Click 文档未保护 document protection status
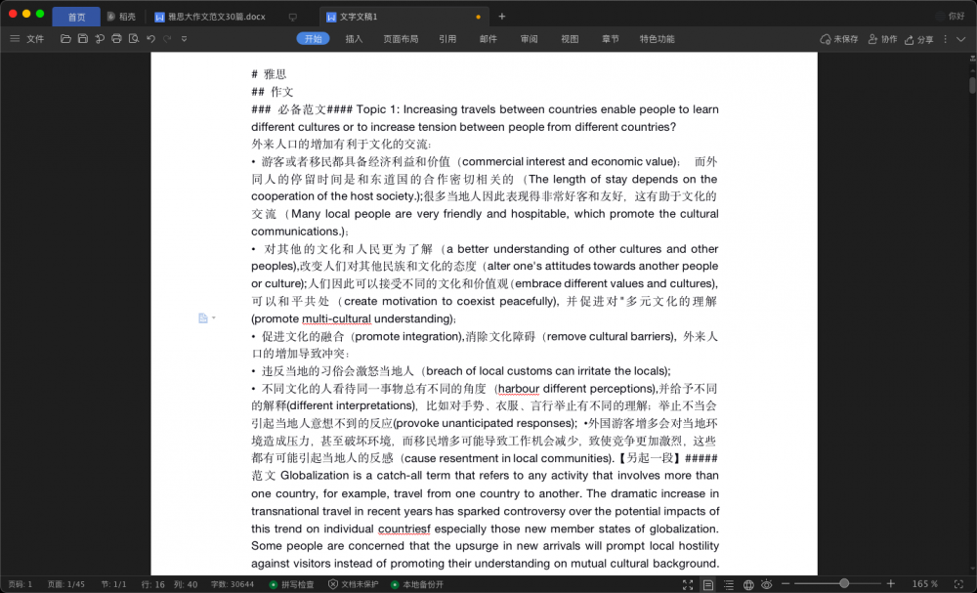The height and width of the screenshot is (593, 977). pyautogui.click(x=353, y=584)
